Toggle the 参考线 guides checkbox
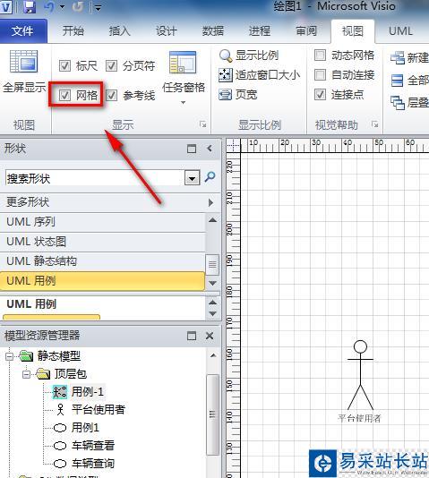 111,95
